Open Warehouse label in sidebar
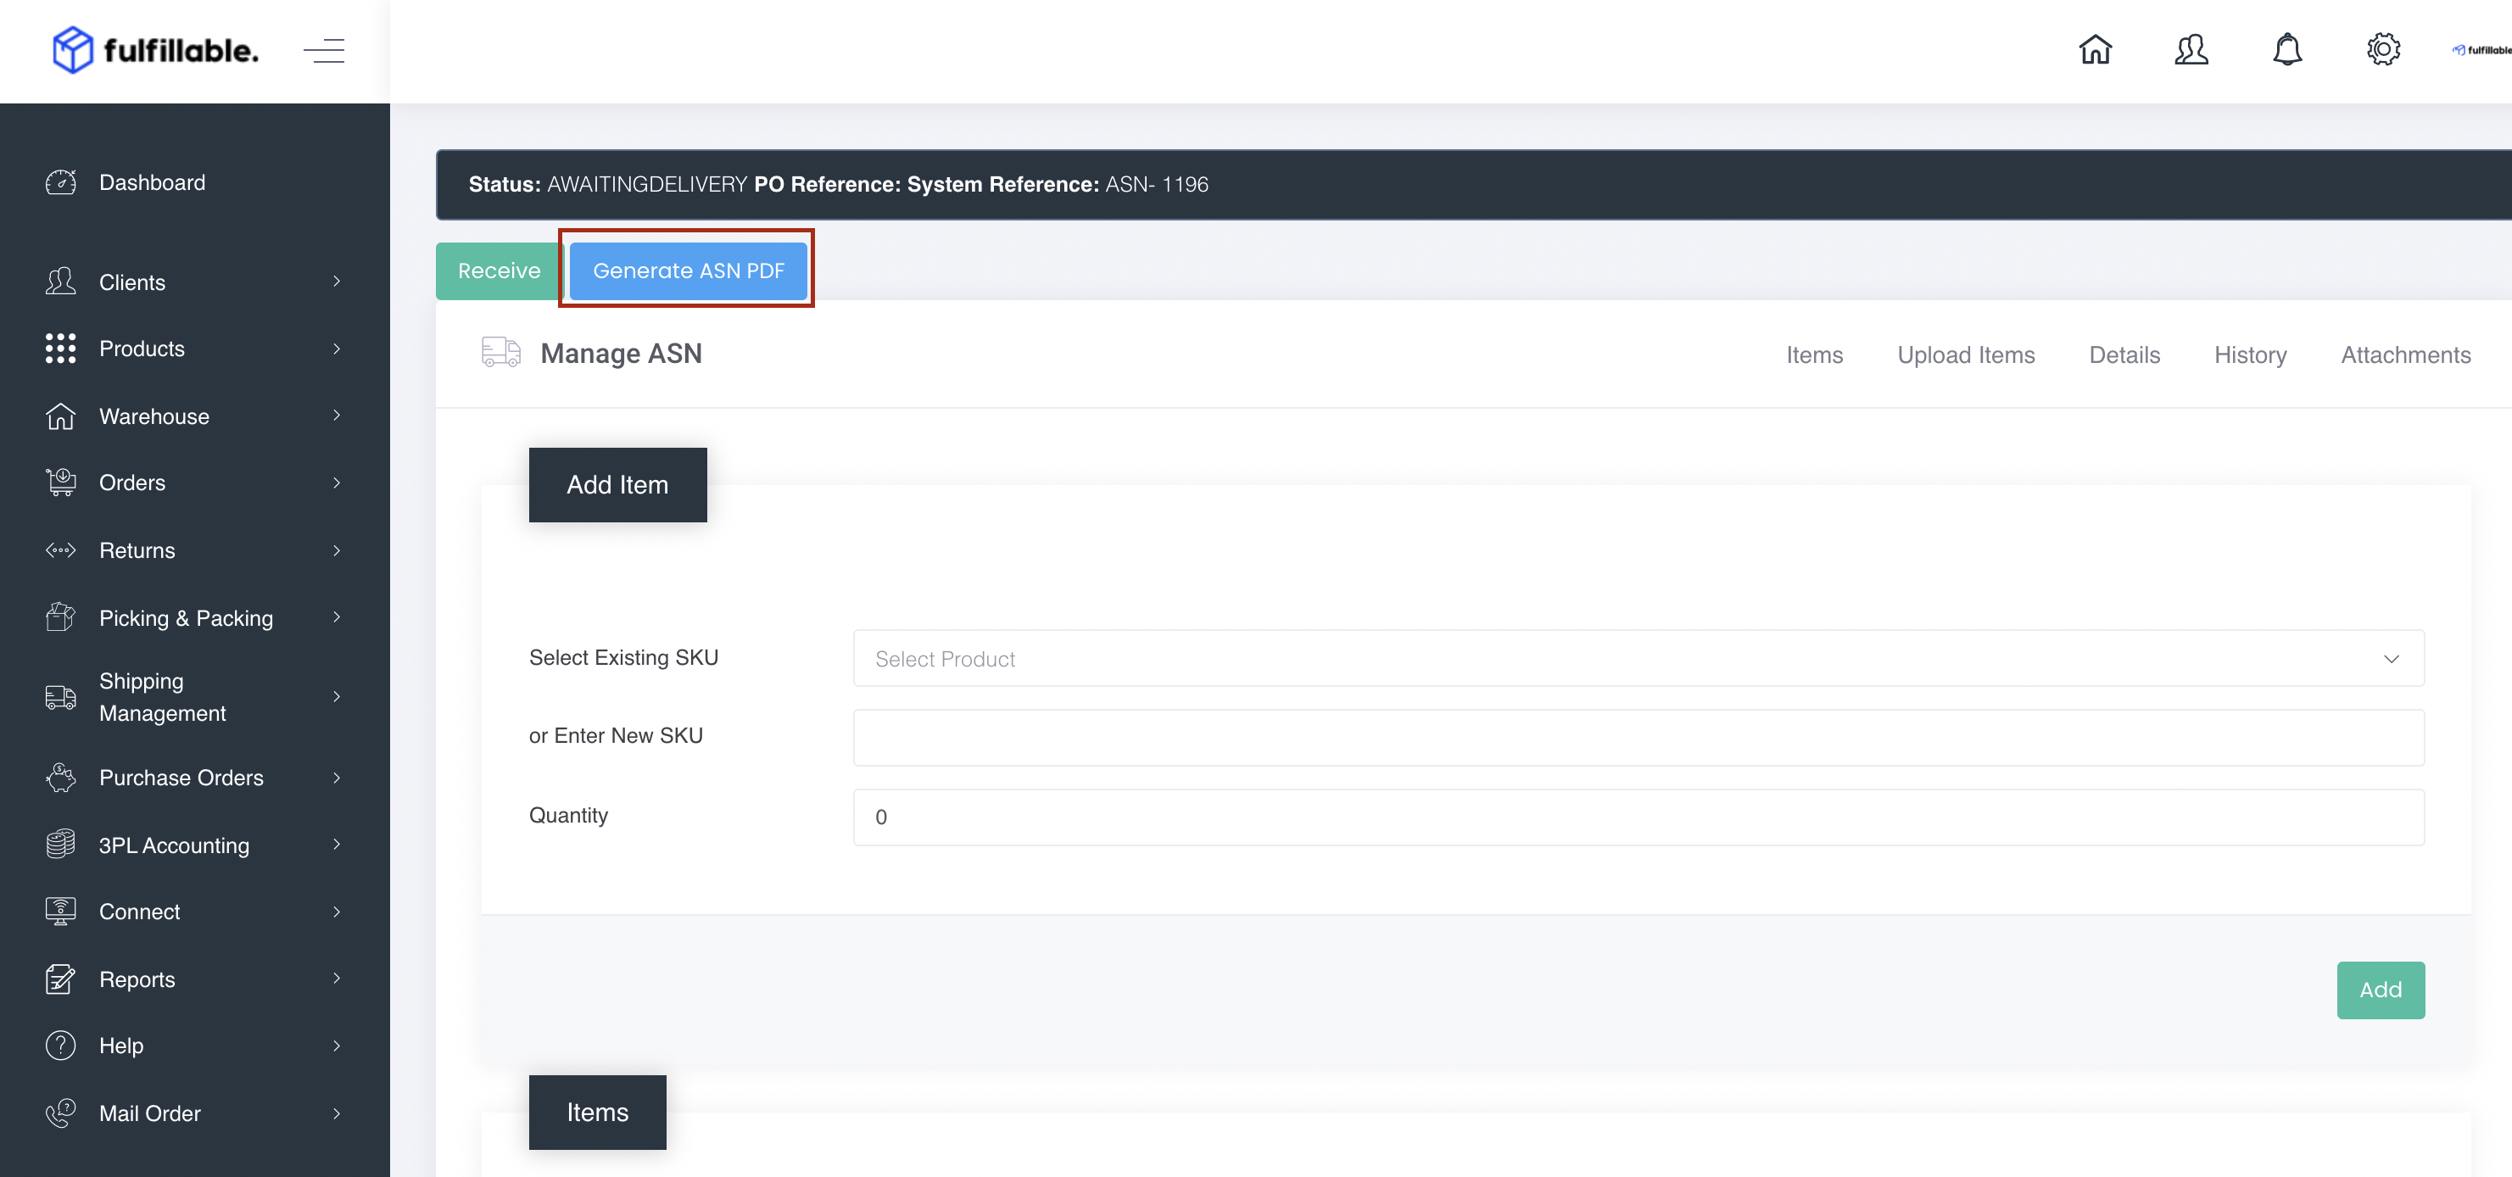 click(x=154, y=416)
